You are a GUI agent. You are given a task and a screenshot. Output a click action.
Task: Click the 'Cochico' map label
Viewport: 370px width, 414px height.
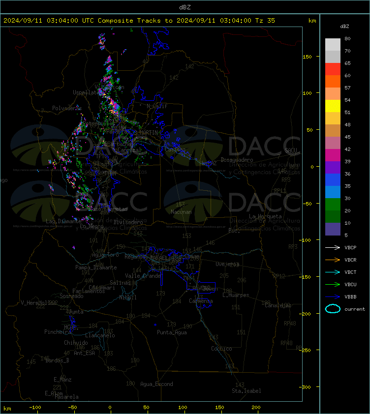pyautogui.click(x=221, y=349)
